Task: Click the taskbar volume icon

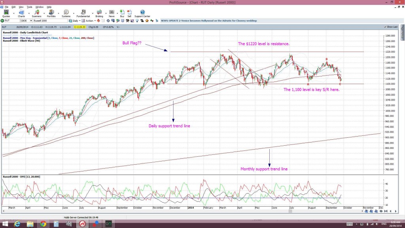Action: point(377,224)
